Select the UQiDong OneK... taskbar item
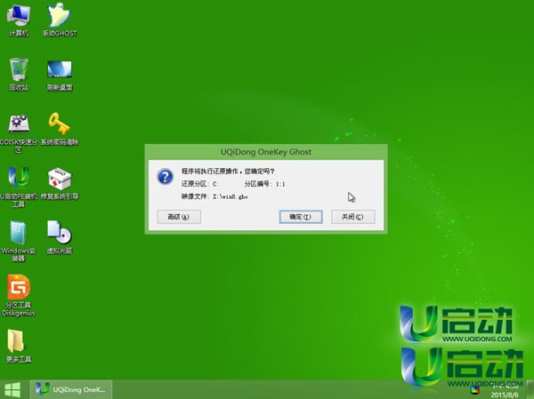Image resolution: width=534 pixels, height=399 pixels. tap(71, 389)
